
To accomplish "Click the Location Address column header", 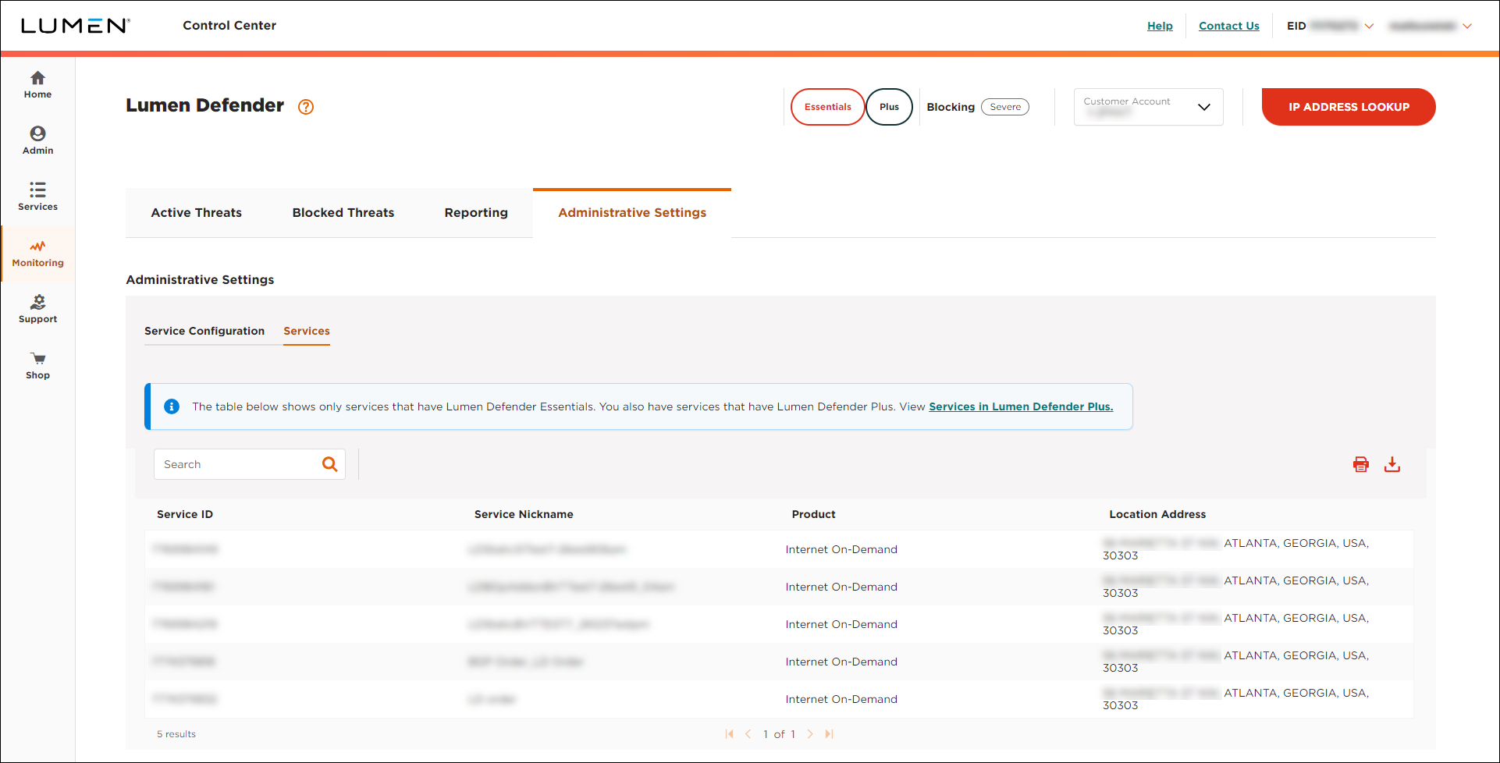I will pos(1157,514).
